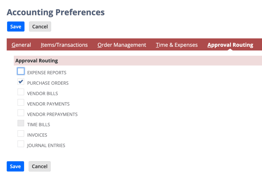262x184 pixels.
Task: Click the bottom Cancel button
Action: point(40,166)
